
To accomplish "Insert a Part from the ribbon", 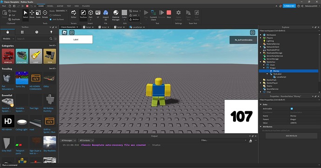I will (91, 14).
